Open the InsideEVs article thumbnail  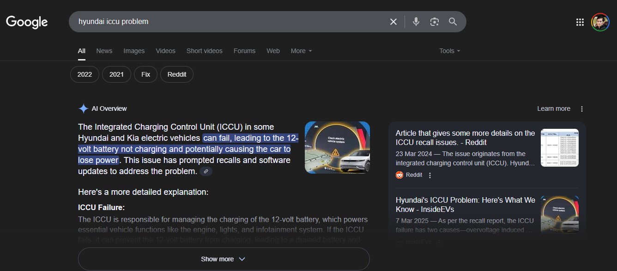559,215
